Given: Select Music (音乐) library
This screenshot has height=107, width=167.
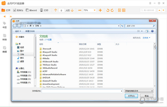Looking at the screenshot, I should tap(21, 58).
